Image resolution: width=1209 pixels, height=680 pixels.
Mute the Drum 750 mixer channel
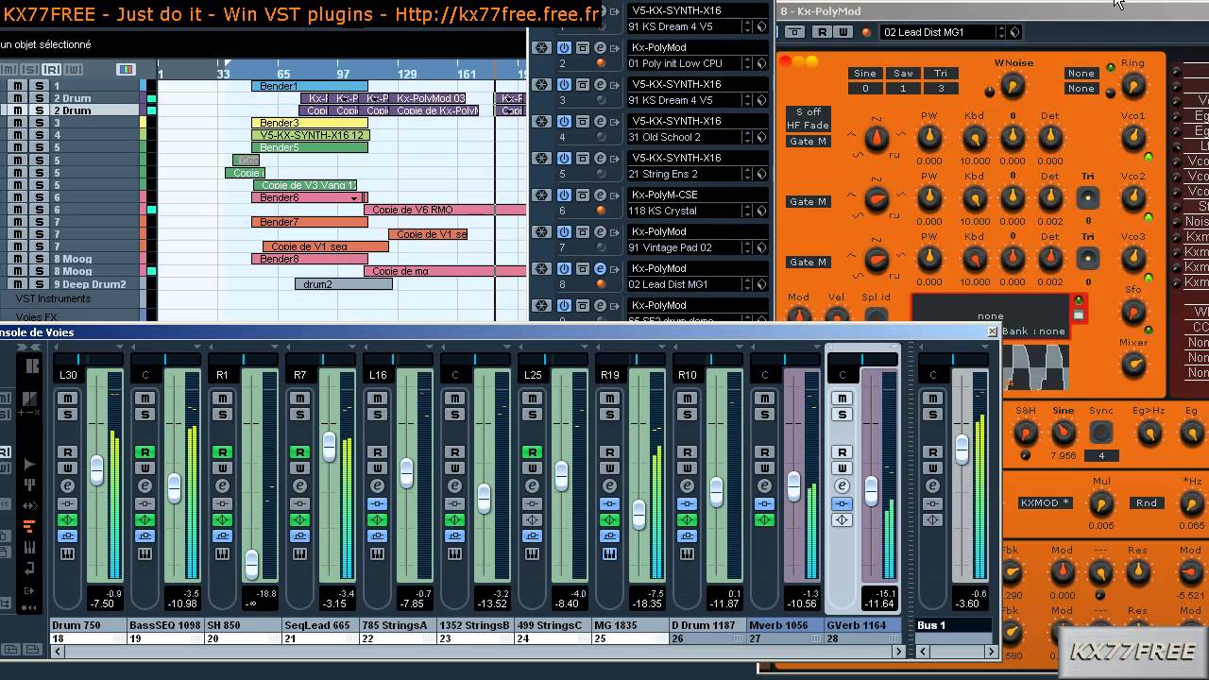[x=67, y=399]
